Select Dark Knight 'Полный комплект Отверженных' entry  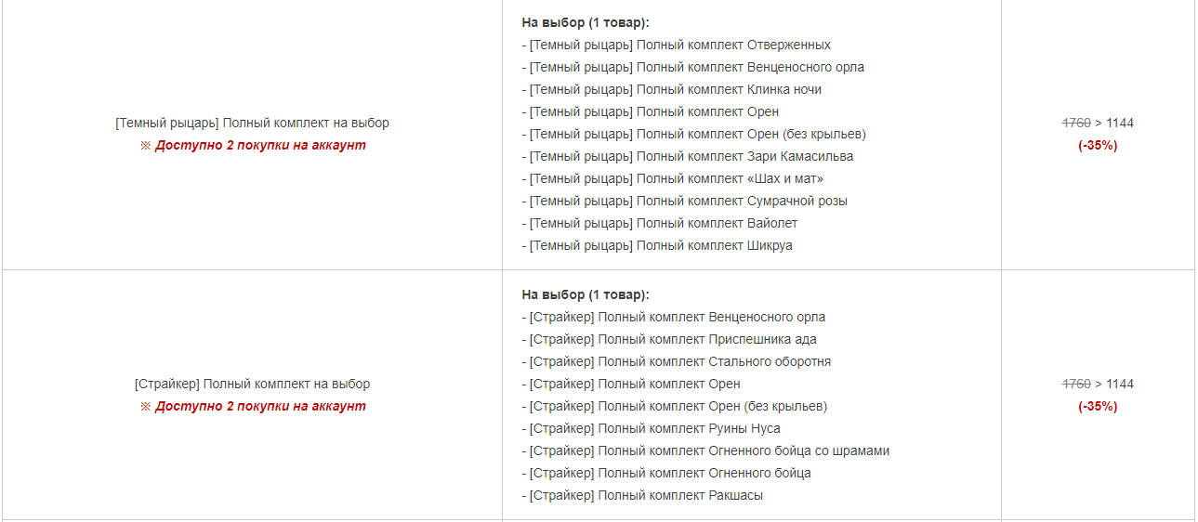coord(676,45)
